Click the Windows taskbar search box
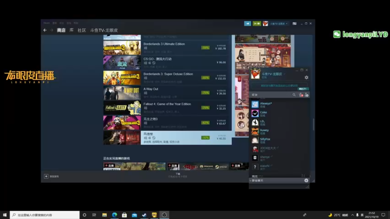 coord(45,215)
